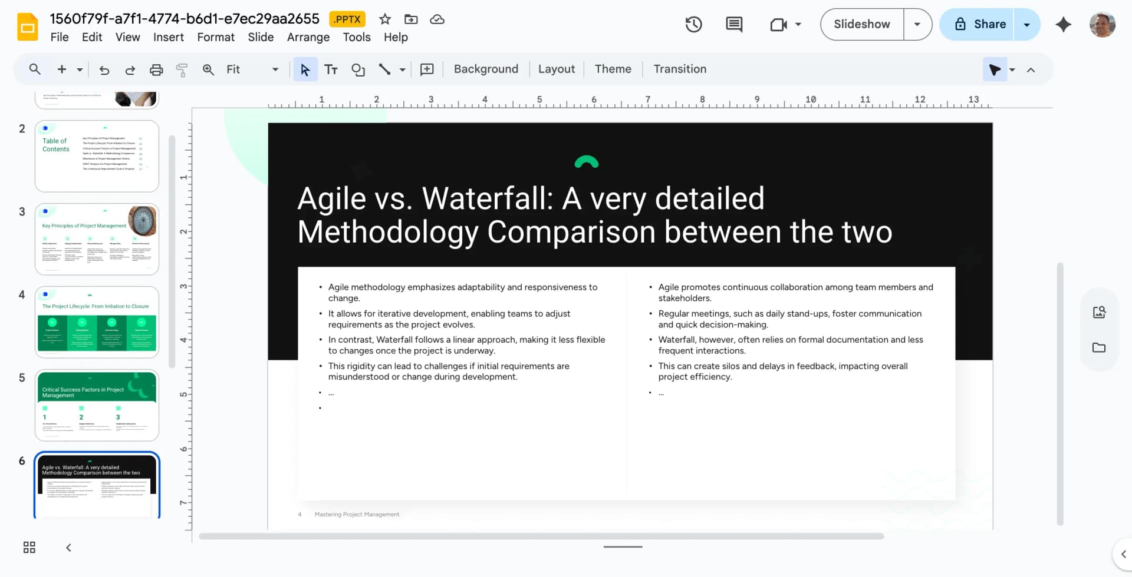The image size is (1132, 577).
Task: Open version history clock icon
Action: point(693,24)
